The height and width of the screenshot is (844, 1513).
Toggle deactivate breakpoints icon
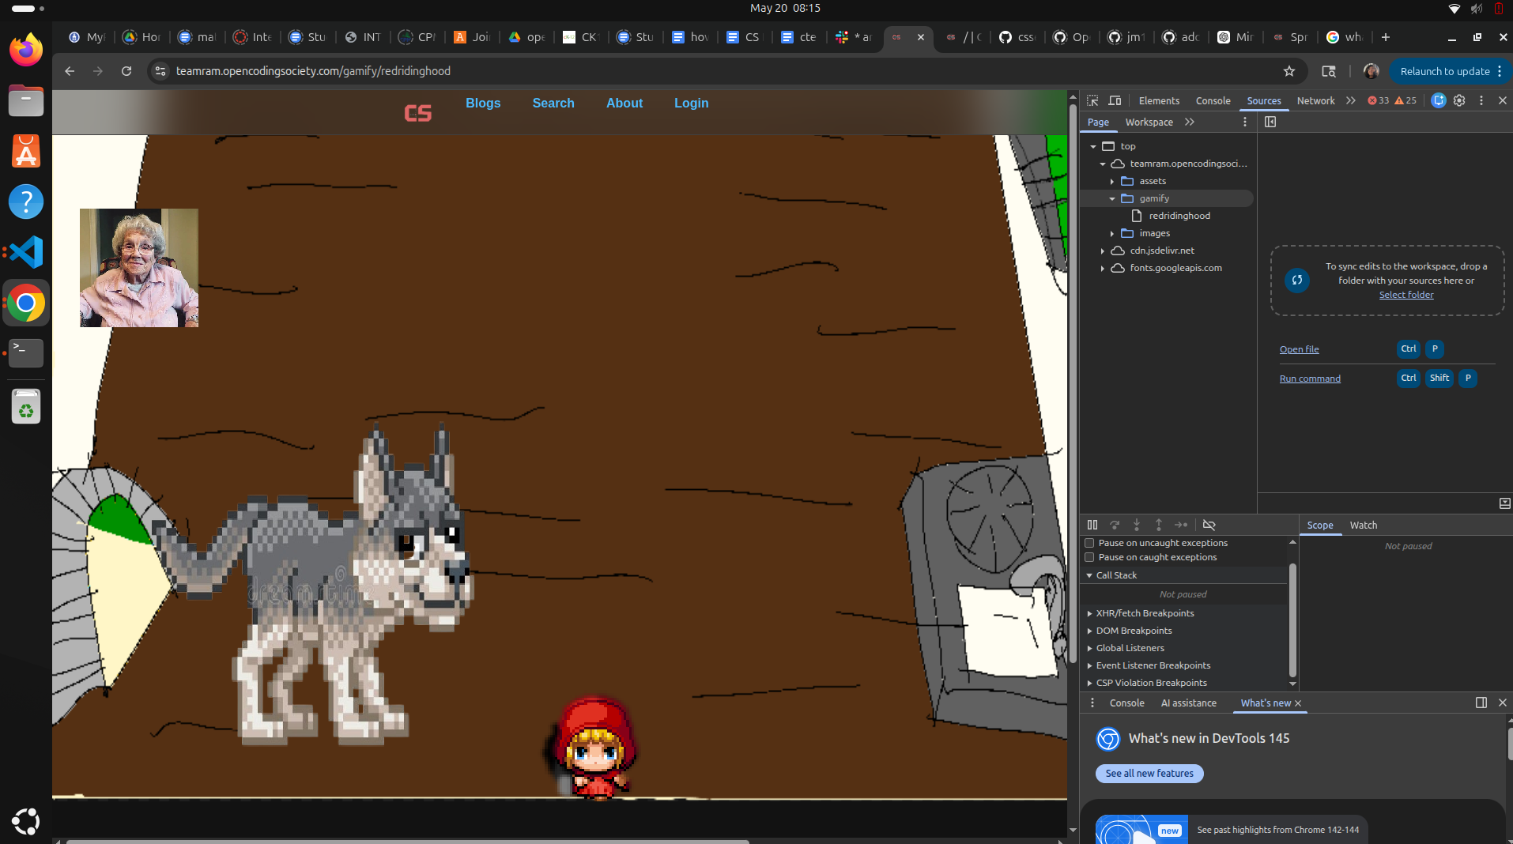tap(1209, 525)
